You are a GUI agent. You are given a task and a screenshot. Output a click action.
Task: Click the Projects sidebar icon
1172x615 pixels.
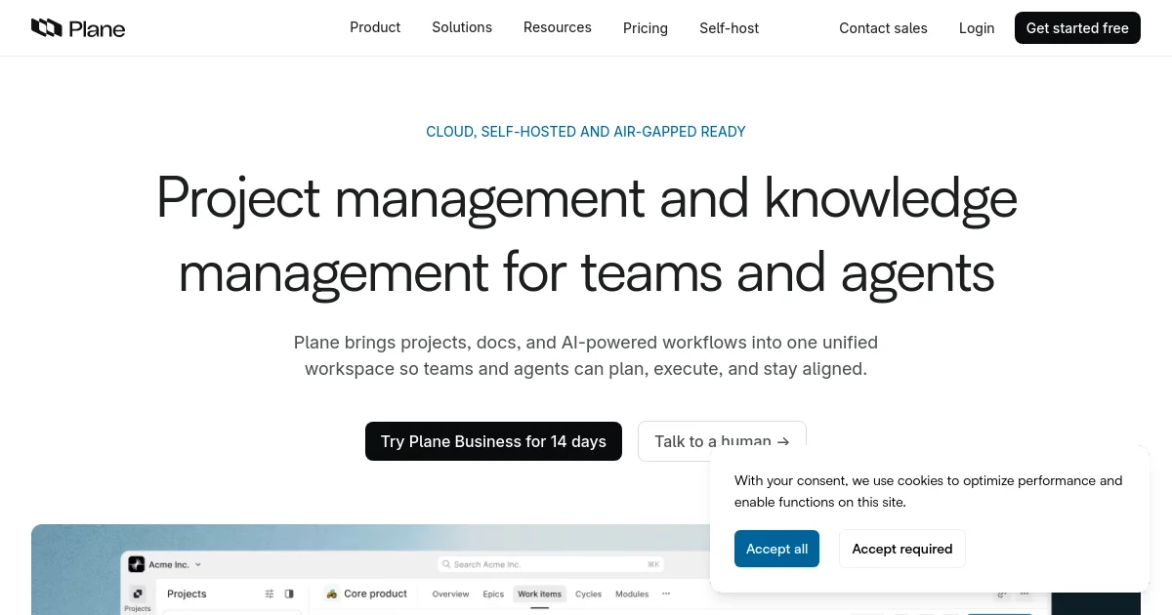point(138,594)
